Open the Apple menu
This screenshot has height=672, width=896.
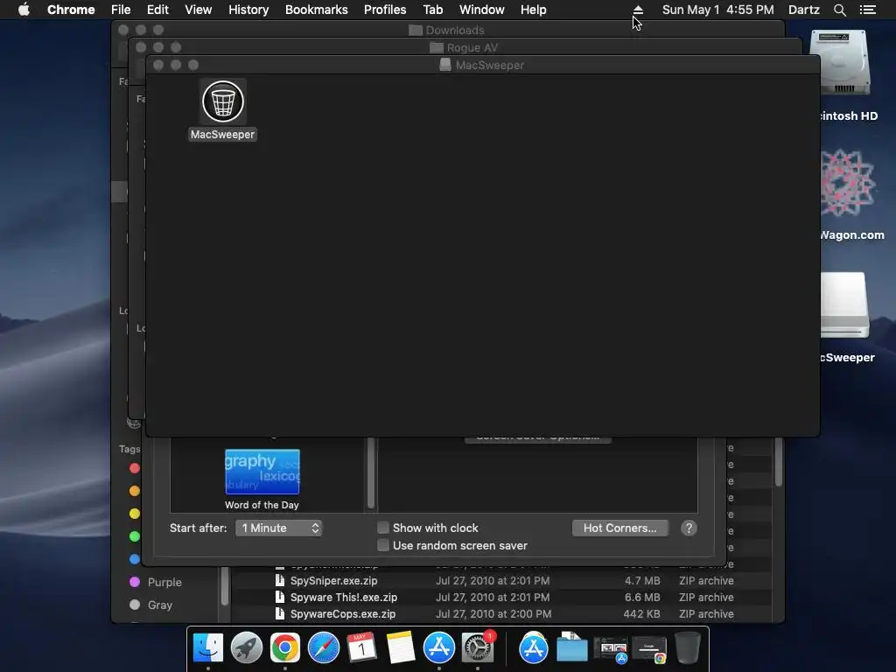[24, 10]
